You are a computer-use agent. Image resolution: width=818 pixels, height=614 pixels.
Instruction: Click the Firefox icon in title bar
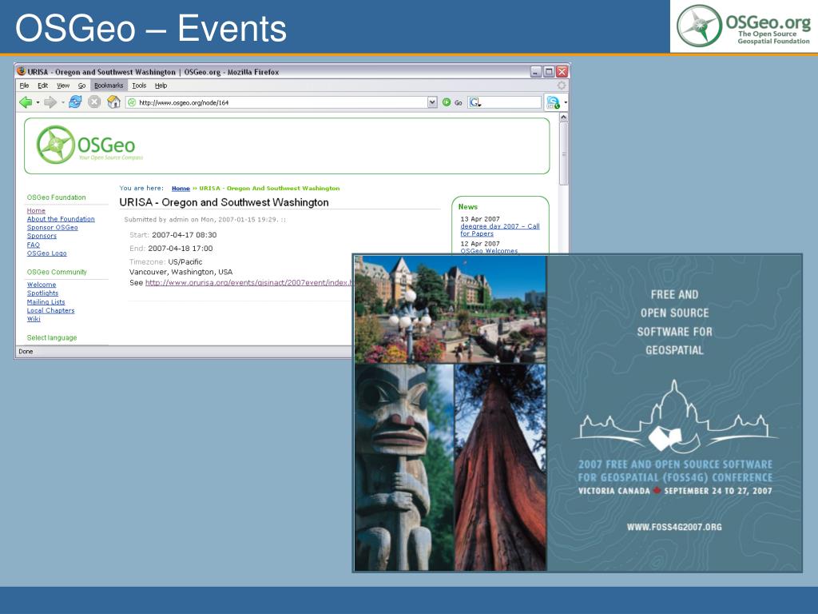pos(22,71)
